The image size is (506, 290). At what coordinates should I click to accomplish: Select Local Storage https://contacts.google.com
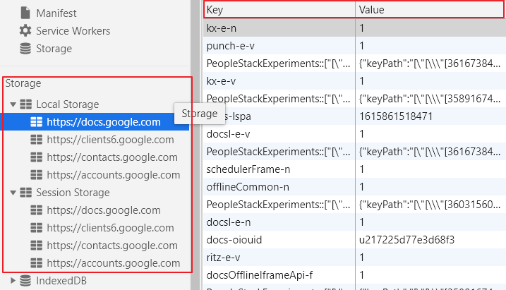[x=112, y=157]
